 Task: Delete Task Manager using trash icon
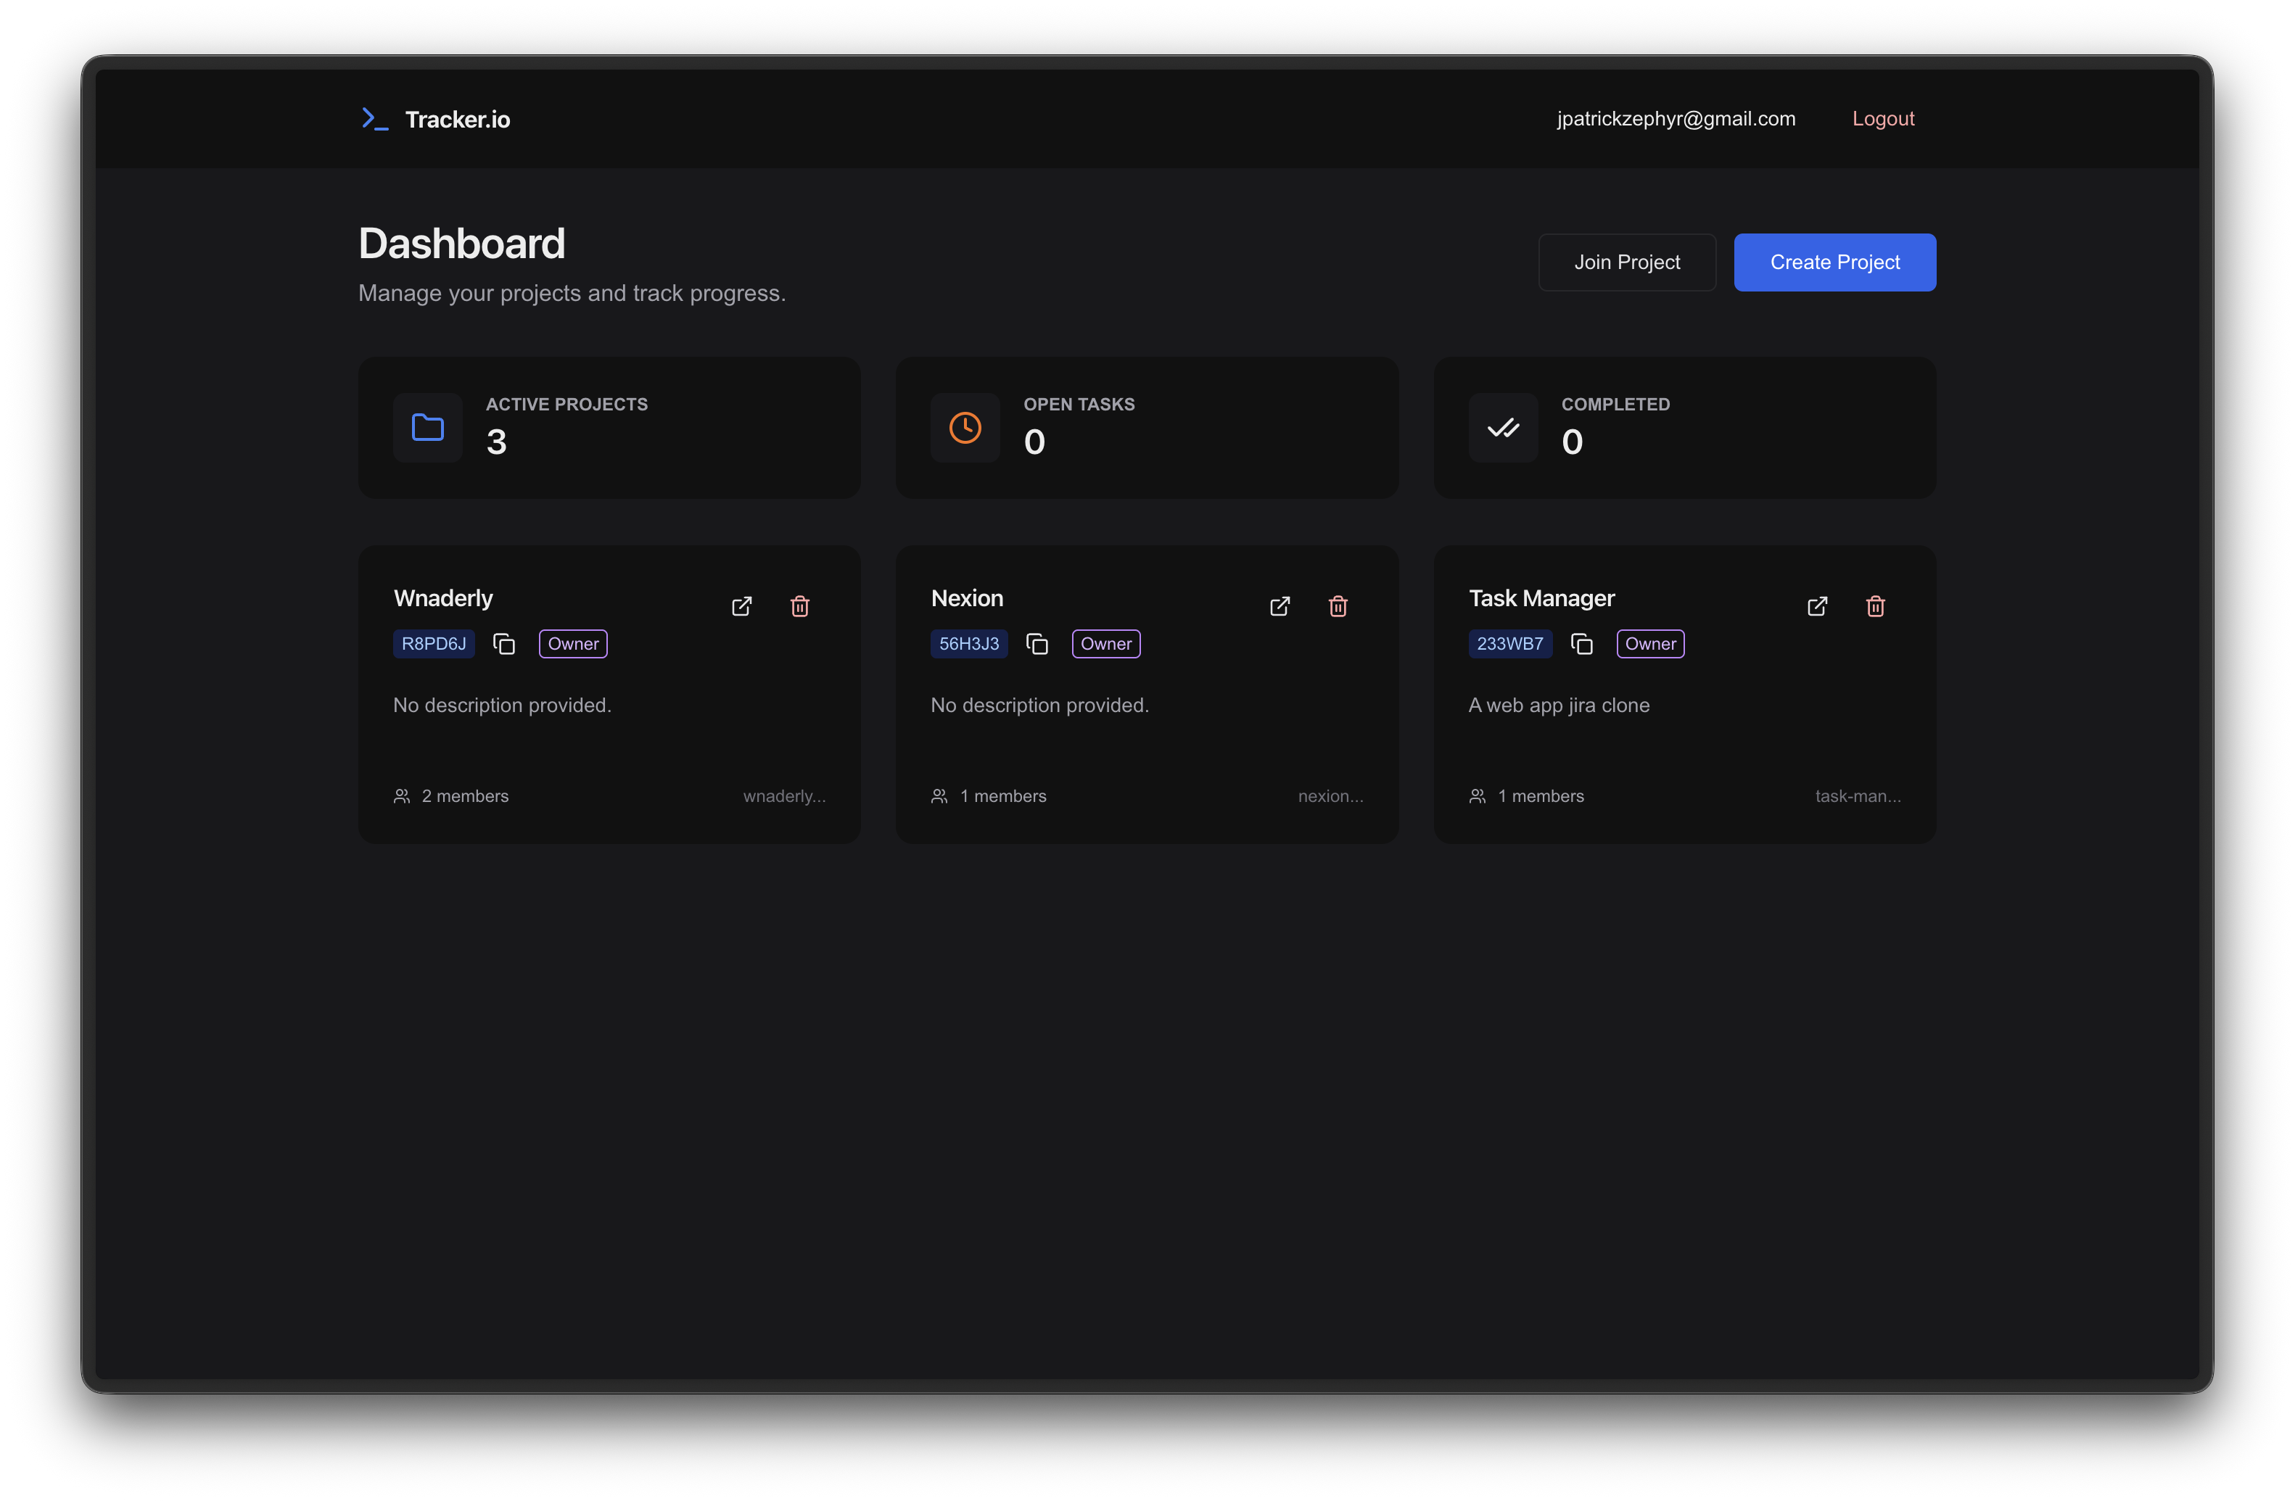(1876, 606)
